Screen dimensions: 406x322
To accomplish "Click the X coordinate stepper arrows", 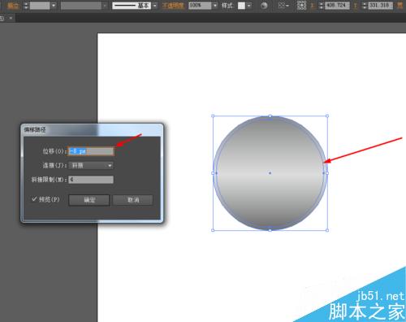I will tap(322, 6).
